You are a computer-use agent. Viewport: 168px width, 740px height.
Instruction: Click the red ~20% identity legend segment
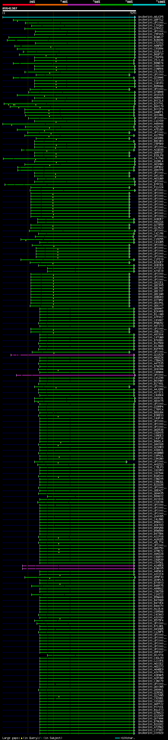(x=19, y=5)
